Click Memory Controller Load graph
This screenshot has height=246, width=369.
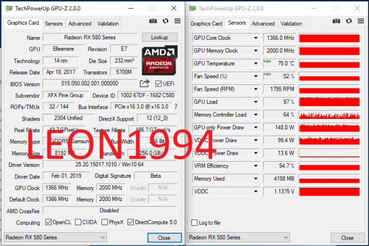329,115
